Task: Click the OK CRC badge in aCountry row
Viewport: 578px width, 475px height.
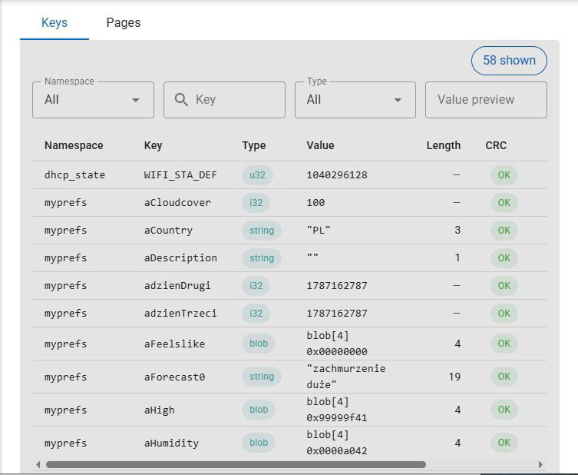Action: coord(504,231)
